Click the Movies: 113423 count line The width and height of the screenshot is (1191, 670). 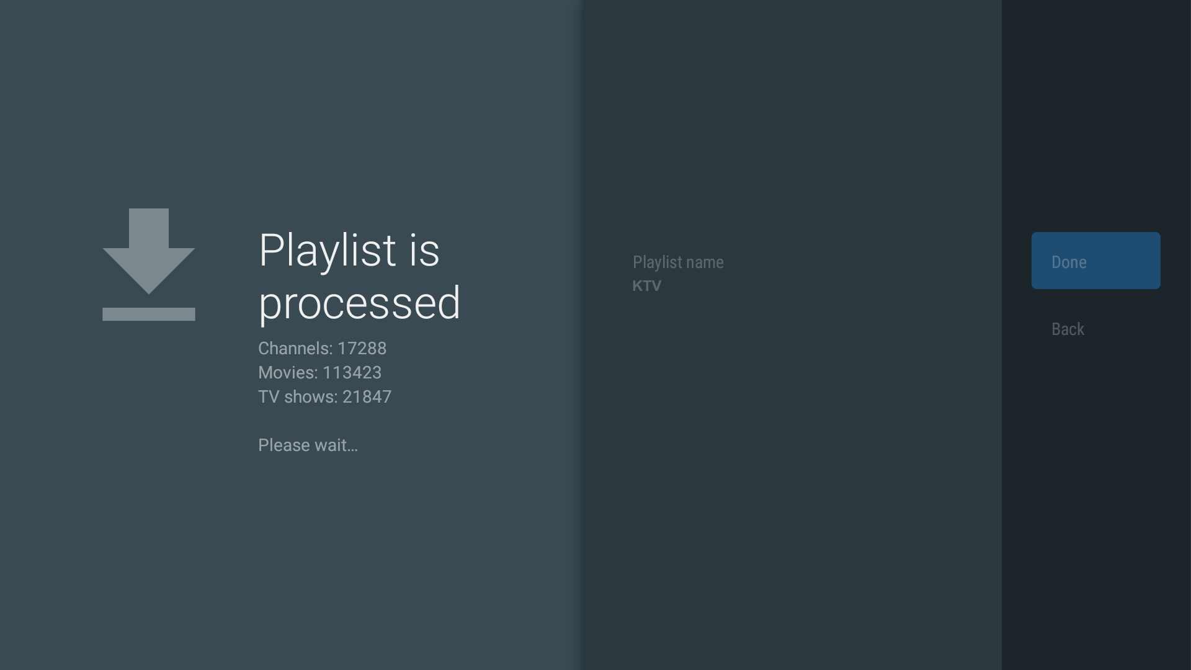click(319, 373)
